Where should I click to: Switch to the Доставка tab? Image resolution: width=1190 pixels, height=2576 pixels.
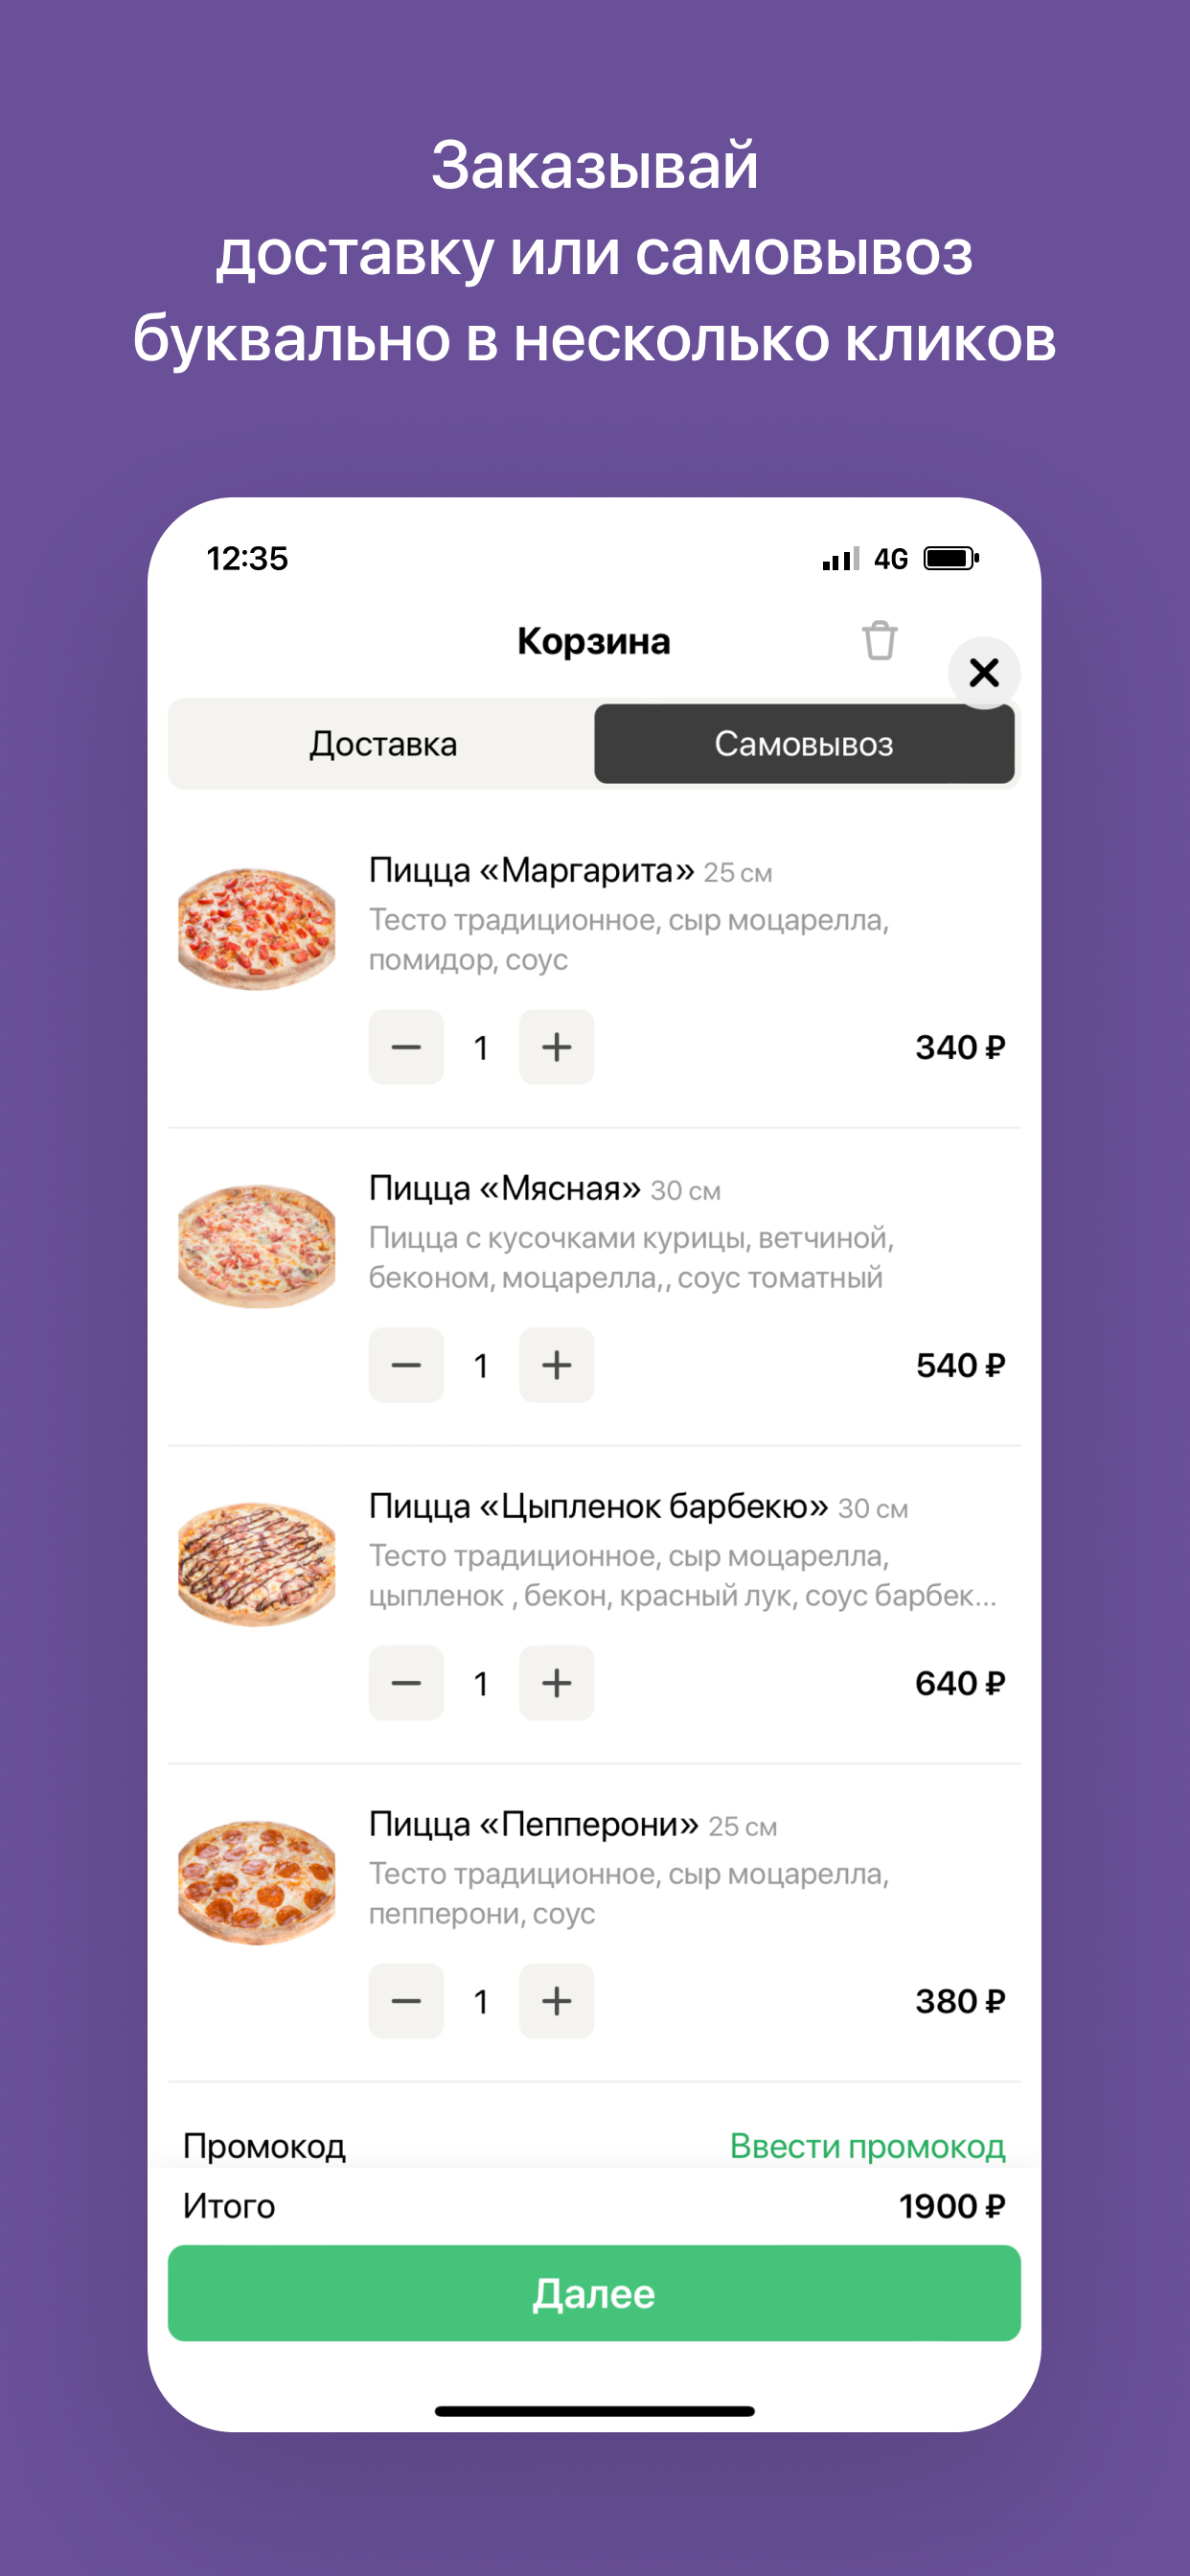(x=382, y=744)
